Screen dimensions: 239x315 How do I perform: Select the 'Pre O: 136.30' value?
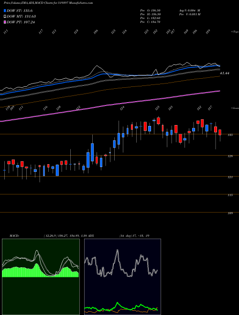150,10
